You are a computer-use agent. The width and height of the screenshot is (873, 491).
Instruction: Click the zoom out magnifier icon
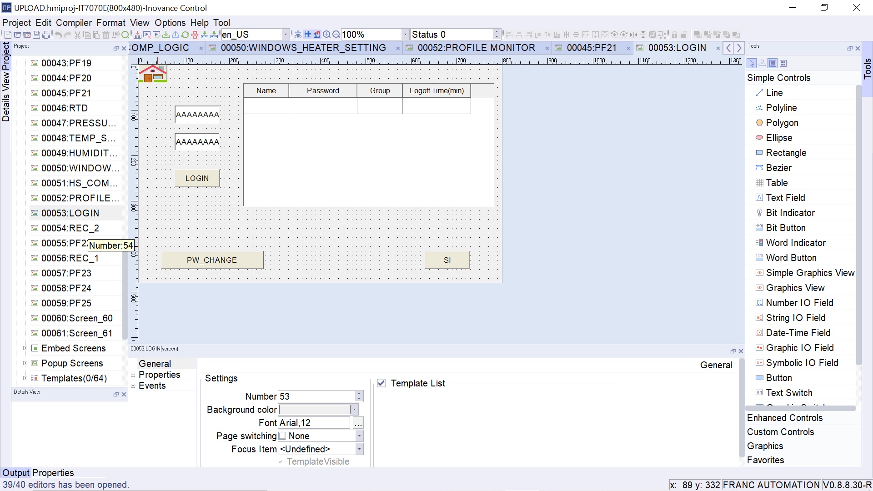tap(336, 35)
